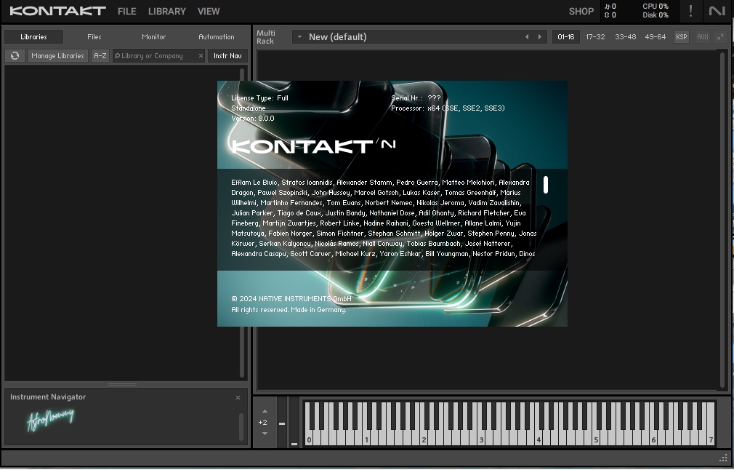This screenshot has width=734, height=470.
Task: Select rack page 33-48
Action: tap(626, 37)
